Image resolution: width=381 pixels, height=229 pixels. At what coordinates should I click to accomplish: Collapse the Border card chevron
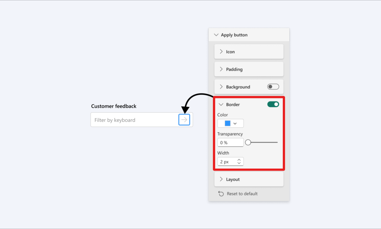pos(221,105)
